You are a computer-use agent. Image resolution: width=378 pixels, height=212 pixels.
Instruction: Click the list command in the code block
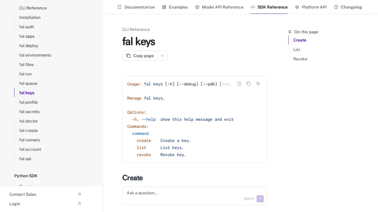click(141, 148)
